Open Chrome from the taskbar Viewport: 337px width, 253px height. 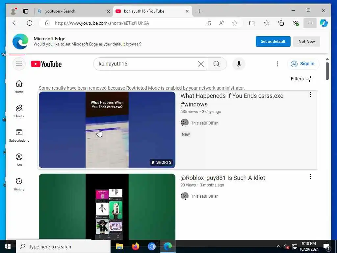(151, 246)
